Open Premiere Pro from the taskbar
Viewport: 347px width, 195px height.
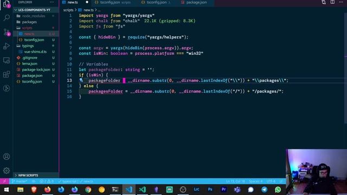coord(223,190)
